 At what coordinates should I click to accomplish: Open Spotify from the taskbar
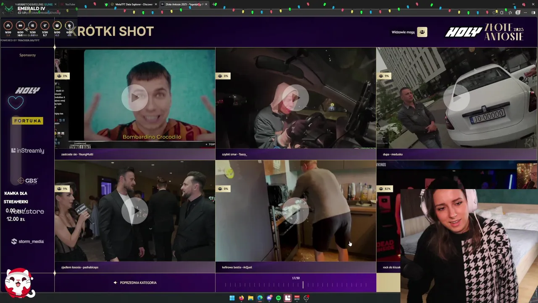coord(278,298)
